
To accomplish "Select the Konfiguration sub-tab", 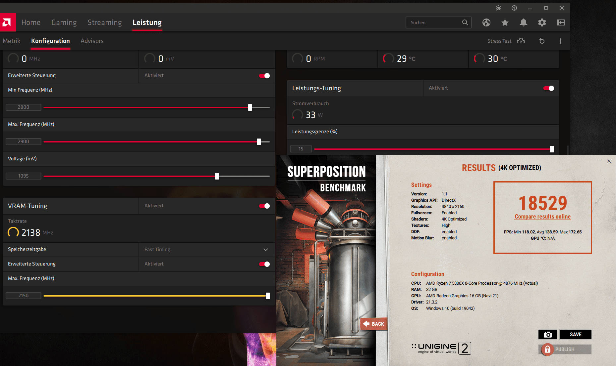I will pyautogui.click(x=50, y=41).
